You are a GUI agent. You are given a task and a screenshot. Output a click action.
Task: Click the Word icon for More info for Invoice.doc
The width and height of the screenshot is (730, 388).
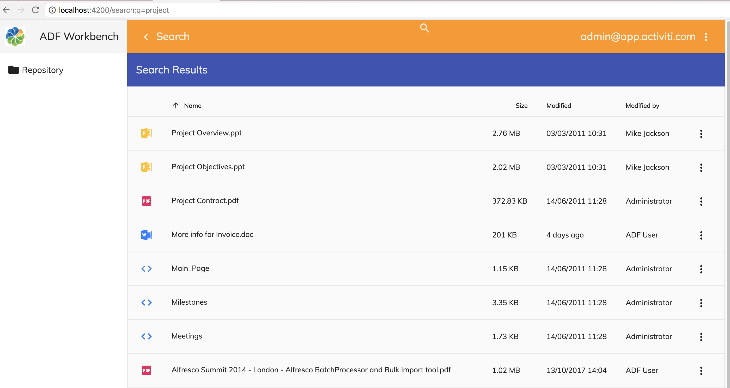click(146, 235)
